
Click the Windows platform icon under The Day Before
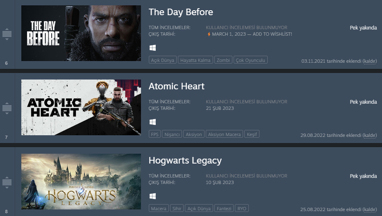coord(152,48)
